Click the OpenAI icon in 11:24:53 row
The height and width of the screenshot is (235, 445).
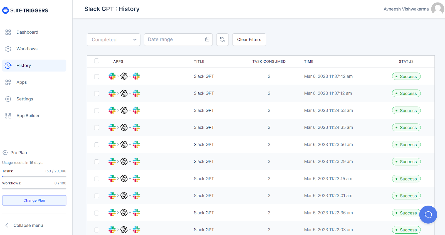click(124, 110)
